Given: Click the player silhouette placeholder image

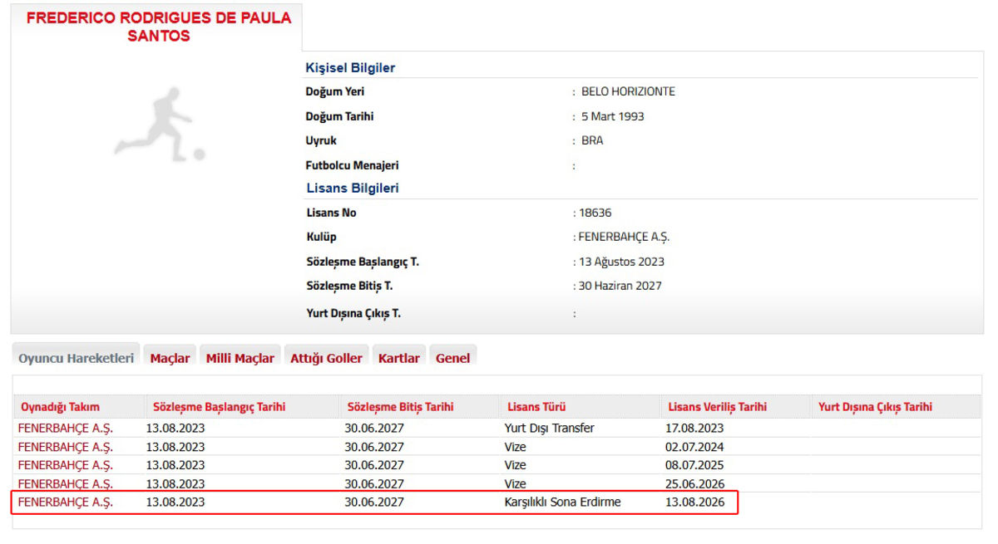Looking at the screenshot, I should (x=160, y=123).
